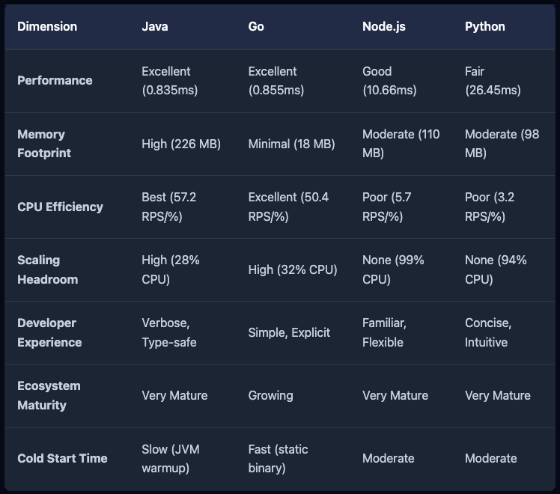Select the Fast (static binary) cell

(x=278, y=458)
